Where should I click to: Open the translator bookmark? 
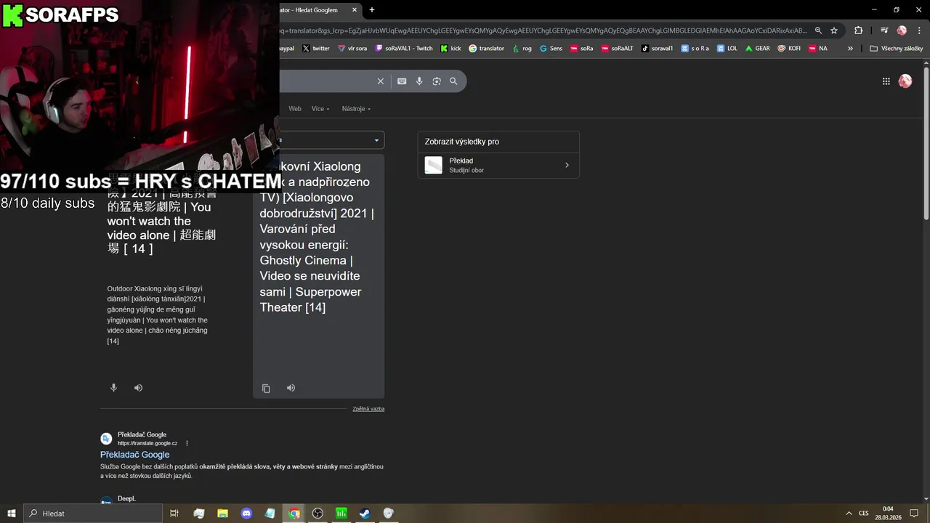pos(486,49)
